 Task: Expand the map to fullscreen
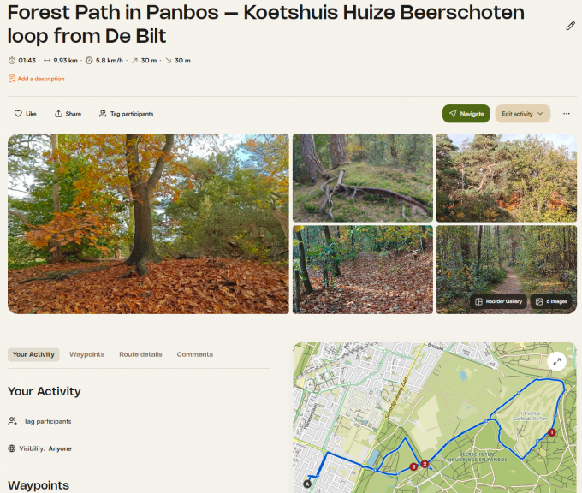coord(556,361)
